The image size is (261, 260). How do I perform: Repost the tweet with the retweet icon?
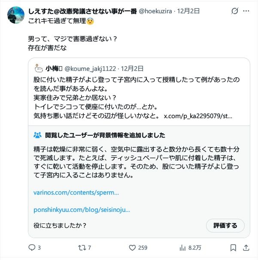click(x=81, y=248)
